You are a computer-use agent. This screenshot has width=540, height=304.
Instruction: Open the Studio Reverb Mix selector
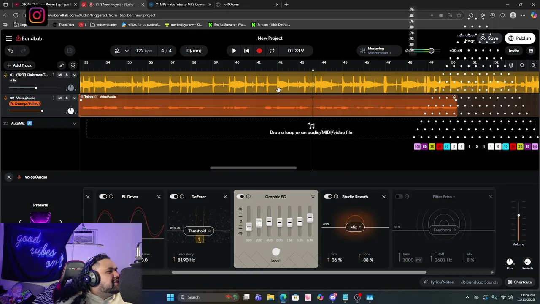tap(356, 227)
